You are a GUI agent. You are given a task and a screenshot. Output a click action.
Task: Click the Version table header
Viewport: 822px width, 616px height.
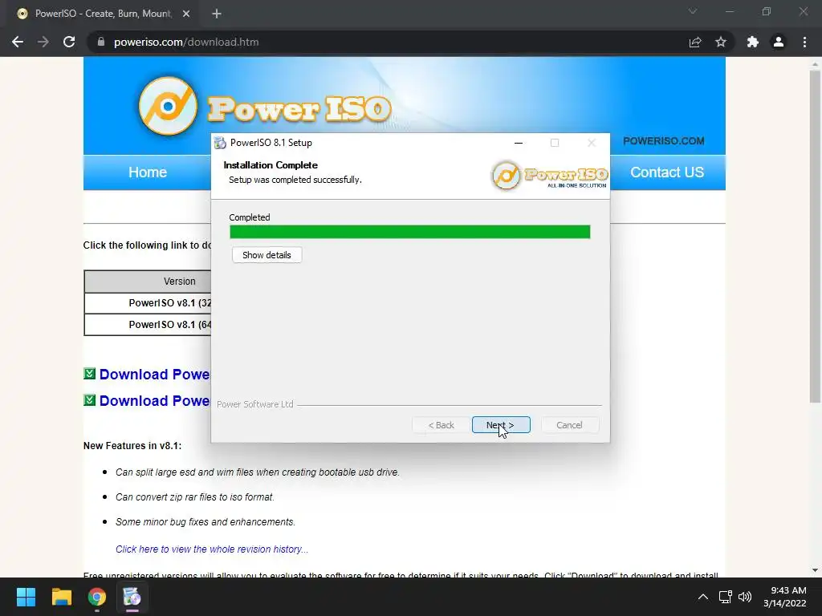point(148,282)
